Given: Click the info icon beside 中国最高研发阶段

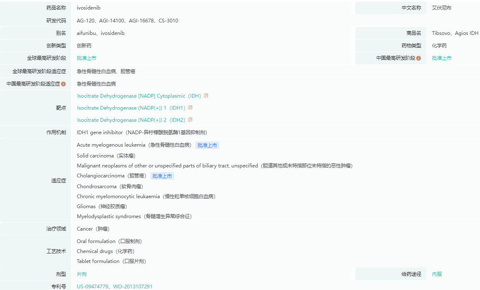Looking at the screenshot, I should [x=418, y=58].
